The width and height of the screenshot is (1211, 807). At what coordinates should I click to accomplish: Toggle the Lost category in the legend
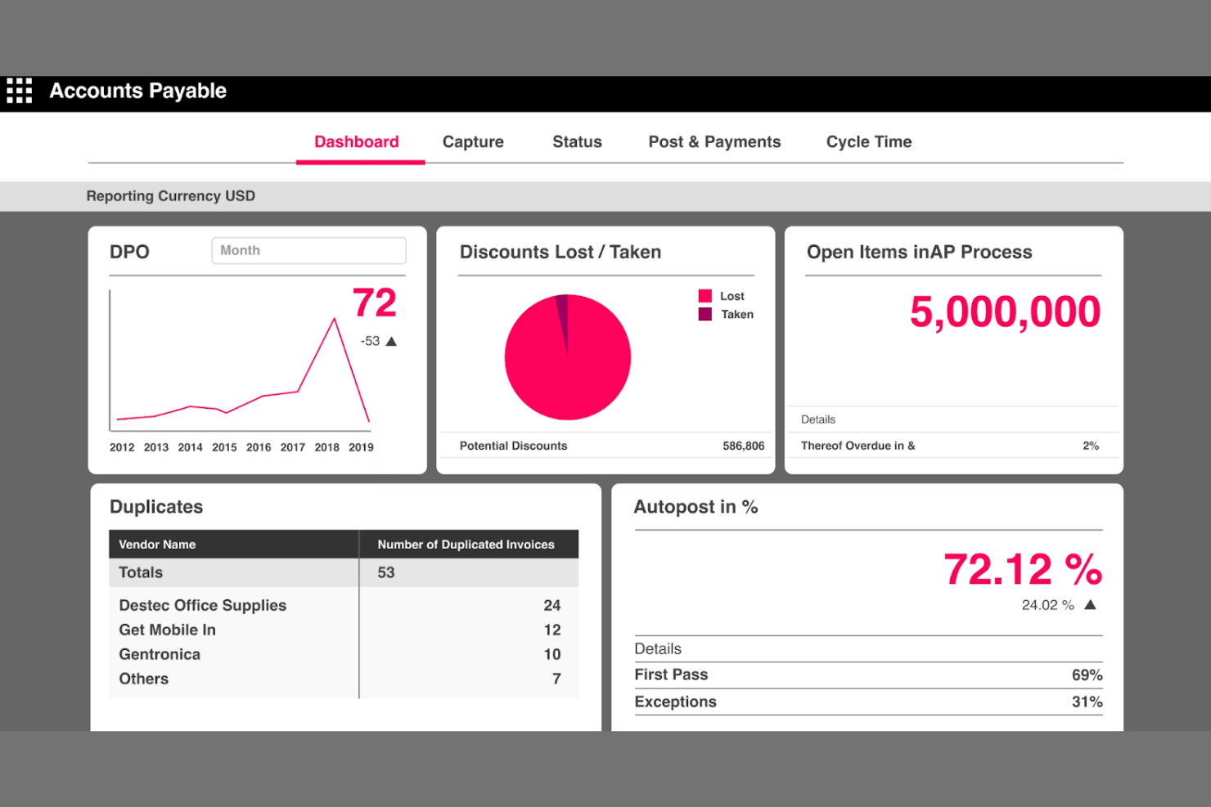pyautogui.click(x=705, y=295)
